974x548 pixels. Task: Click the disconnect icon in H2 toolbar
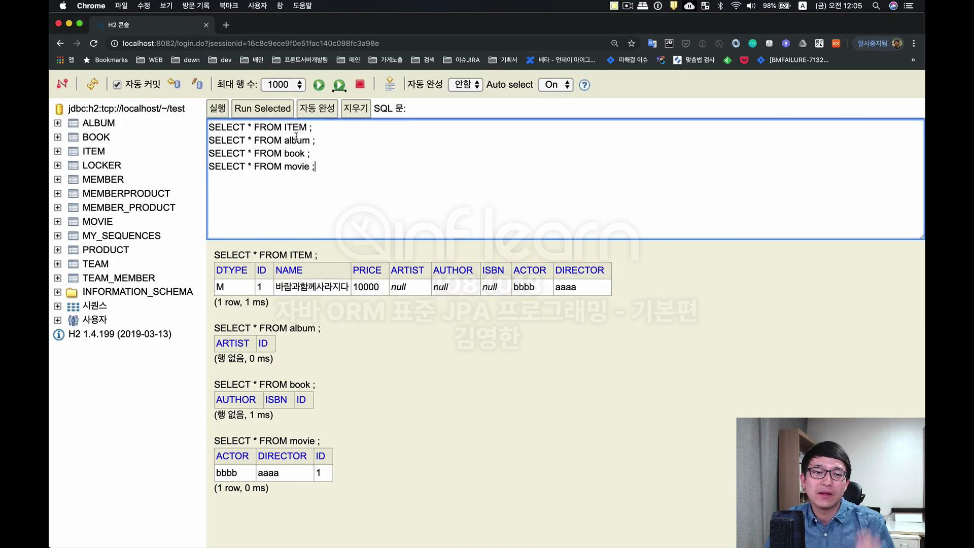62,84
